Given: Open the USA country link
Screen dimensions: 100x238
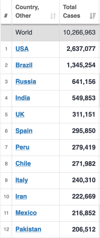Looking at the screenshot, I should pyautogui.click(x=22, y=49).
